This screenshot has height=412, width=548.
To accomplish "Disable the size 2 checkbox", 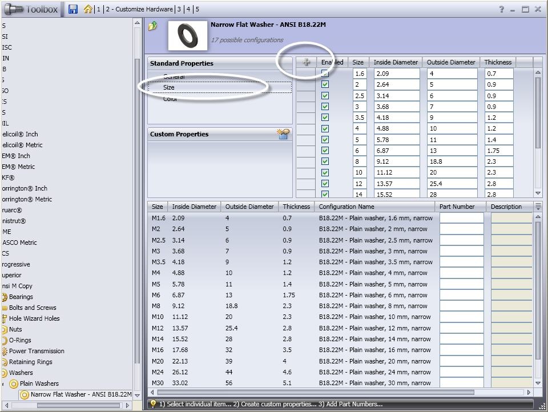I will point(325,84).
